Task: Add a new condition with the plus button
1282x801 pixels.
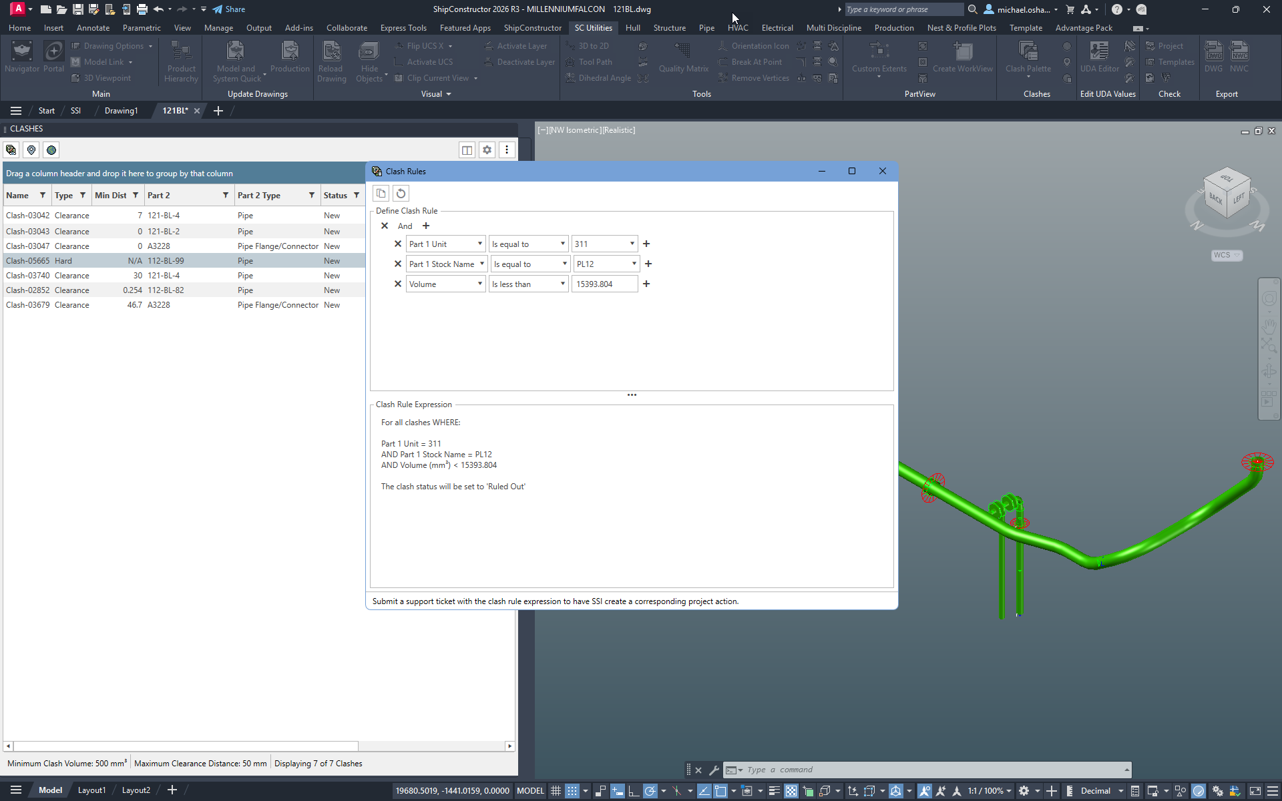Action: click(x=426, y=226)
